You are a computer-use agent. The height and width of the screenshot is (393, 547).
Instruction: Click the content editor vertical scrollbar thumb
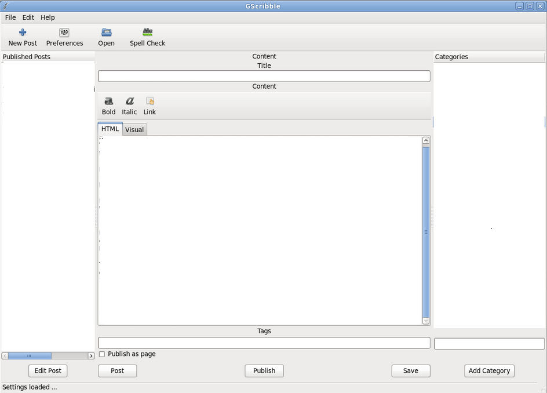(x=425, y=232)
